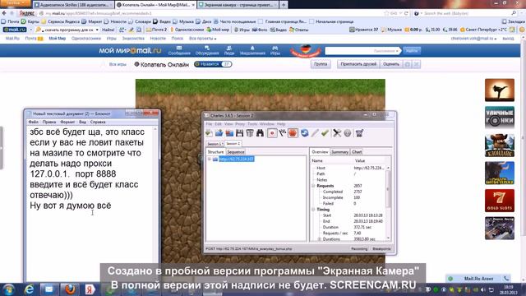Viewport: 526px width, 296px height.
Task: Expand the selected host node in Charles tree
Action: click(210, 159)
